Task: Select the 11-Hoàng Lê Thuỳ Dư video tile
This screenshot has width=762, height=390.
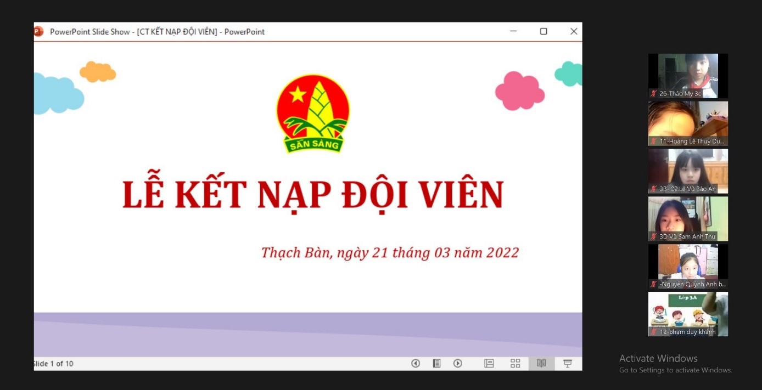Action: [x=688, y=122]
